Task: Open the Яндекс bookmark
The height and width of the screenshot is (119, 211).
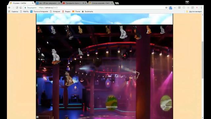Action: tap(66, 12)
